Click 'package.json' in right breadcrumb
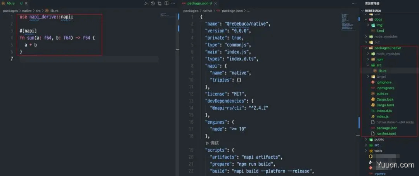Viewport: 419px width, 176px height. coord(232,11)
